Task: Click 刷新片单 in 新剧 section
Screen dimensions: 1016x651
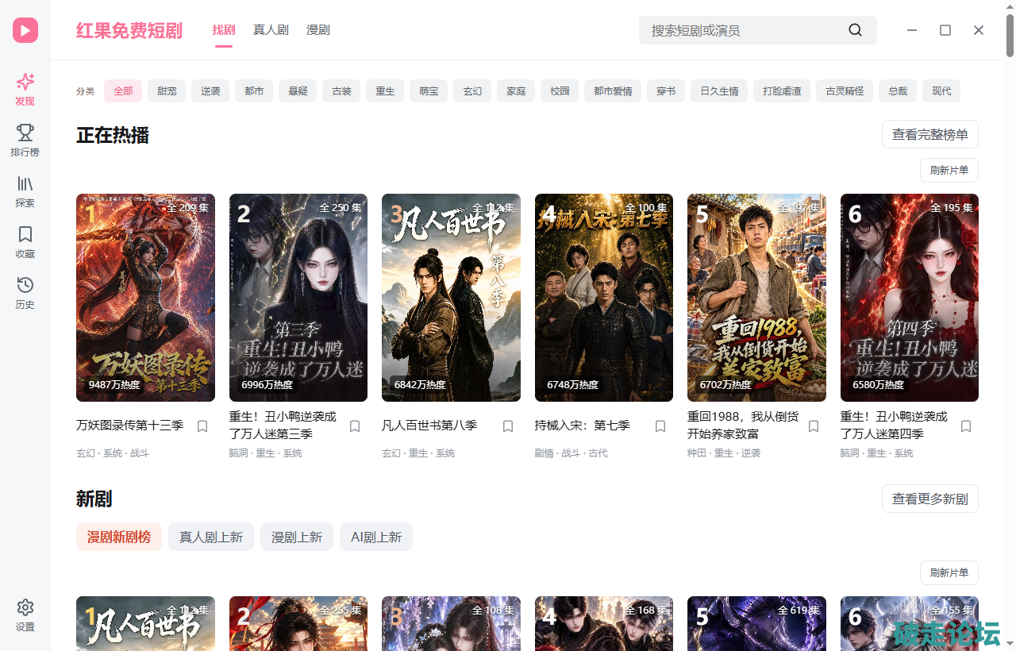Action: [949, 573]
